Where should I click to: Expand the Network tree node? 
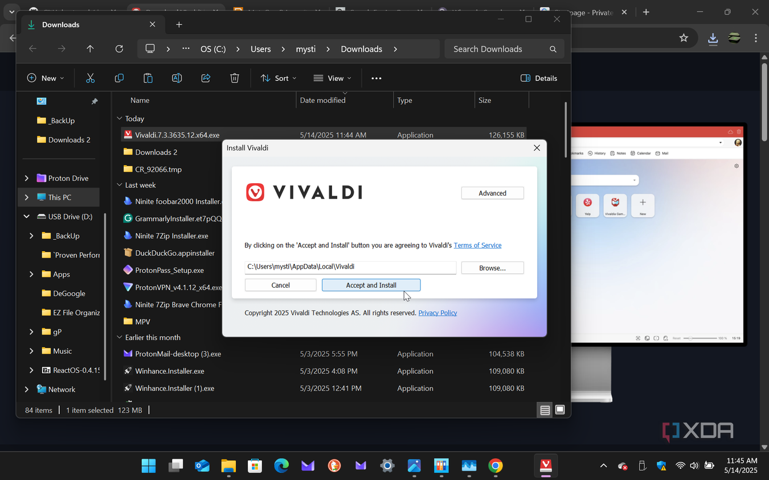point(26,390)
